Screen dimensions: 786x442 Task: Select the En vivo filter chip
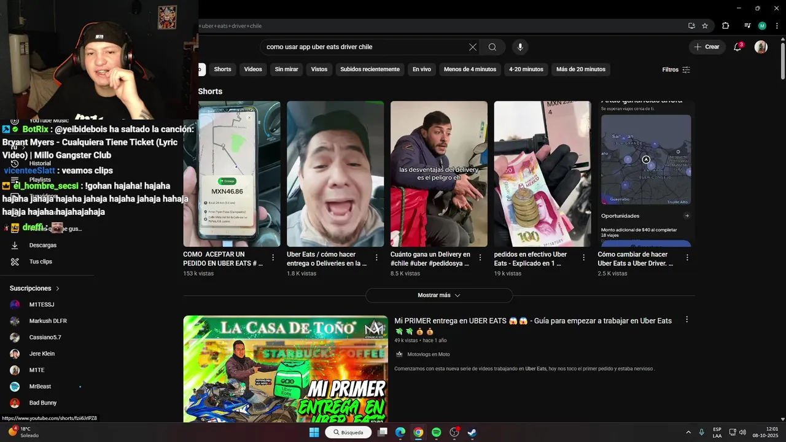click(x=422, y=69)
